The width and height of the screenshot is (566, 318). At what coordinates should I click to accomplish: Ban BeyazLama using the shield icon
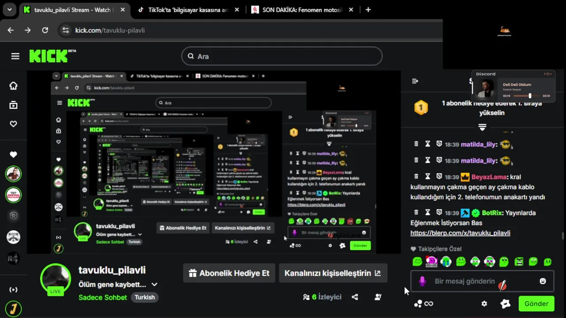[439, 176]
